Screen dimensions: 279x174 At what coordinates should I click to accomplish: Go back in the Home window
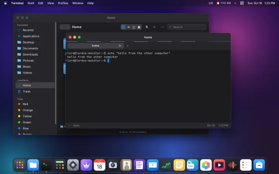pyautogui.click(x=62, y=27)
